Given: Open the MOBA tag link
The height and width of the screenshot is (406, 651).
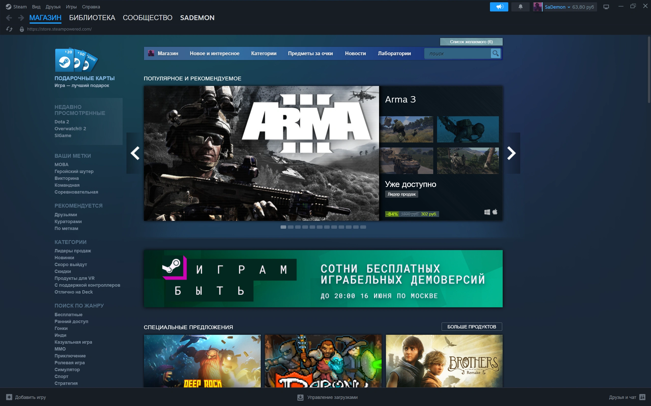Looking at the screenshot, I should pos(61,164).
